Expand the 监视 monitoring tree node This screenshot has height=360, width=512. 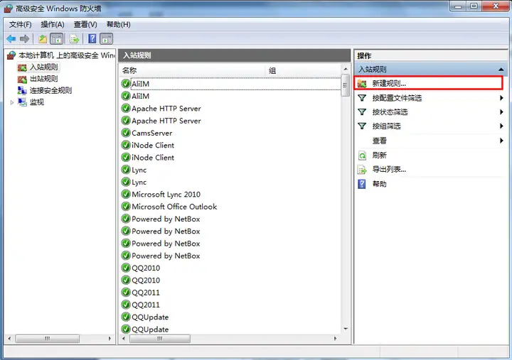(12, 102)
